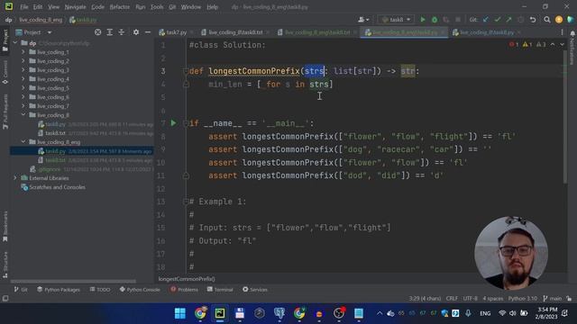The height and width of the screenshot is (324, 577).
Task: Click run gutter arrow beside line 7
Action: coord(173,123)
